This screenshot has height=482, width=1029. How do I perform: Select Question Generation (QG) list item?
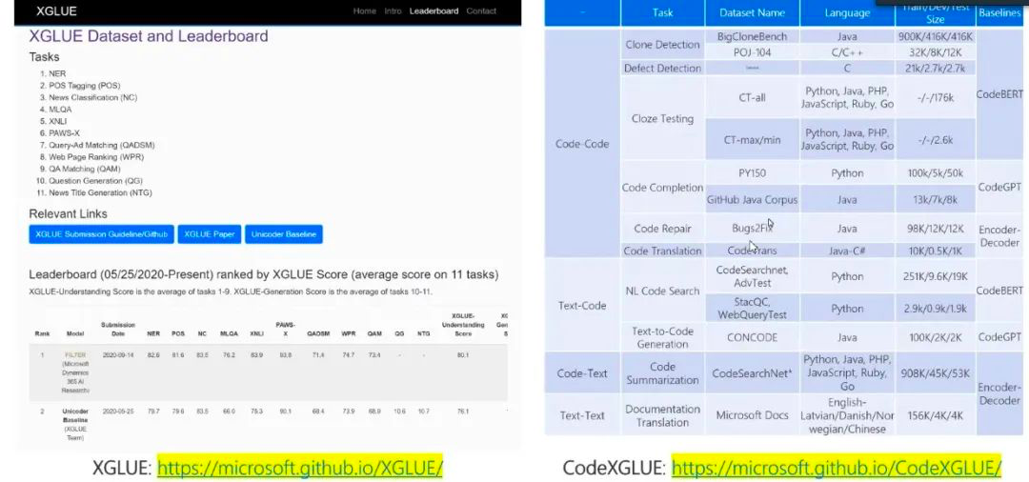point(95,181)
